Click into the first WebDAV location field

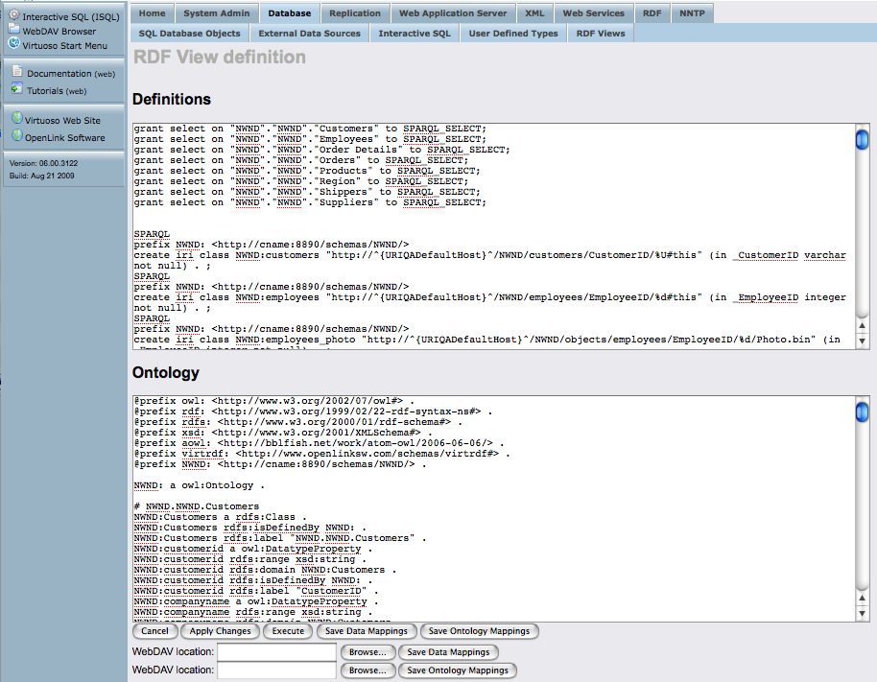(276, 652)
